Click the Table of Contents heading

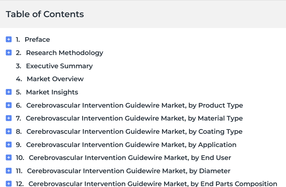45,14
